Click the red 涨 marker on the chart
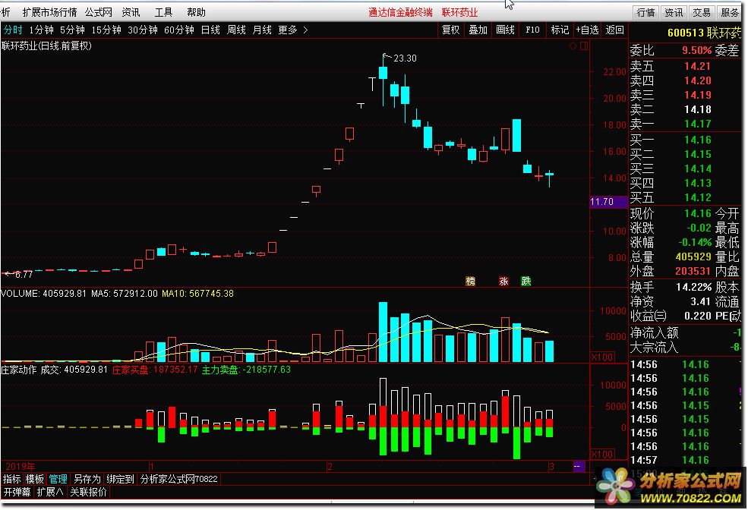The height and width of the screenshot is (510, 748). (x=503, y=281)
